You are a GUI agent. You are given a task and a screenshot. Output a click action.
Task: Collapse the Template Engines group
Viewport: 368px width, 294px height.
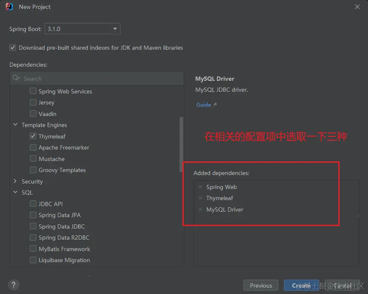15,124
